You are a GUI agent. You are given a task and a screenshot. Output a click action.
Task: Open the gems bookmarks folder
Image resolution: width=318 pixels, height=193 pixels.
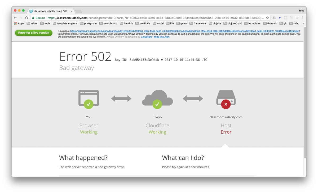[x=182, y=23]
